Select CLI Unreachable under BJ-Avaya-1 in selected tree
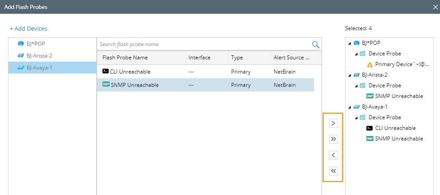The height and width of the screenshot is (195, 440). click(395, 128)
